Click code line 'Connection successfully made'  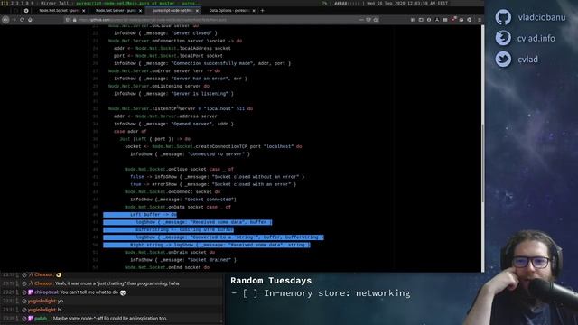(x=202, y=63)
